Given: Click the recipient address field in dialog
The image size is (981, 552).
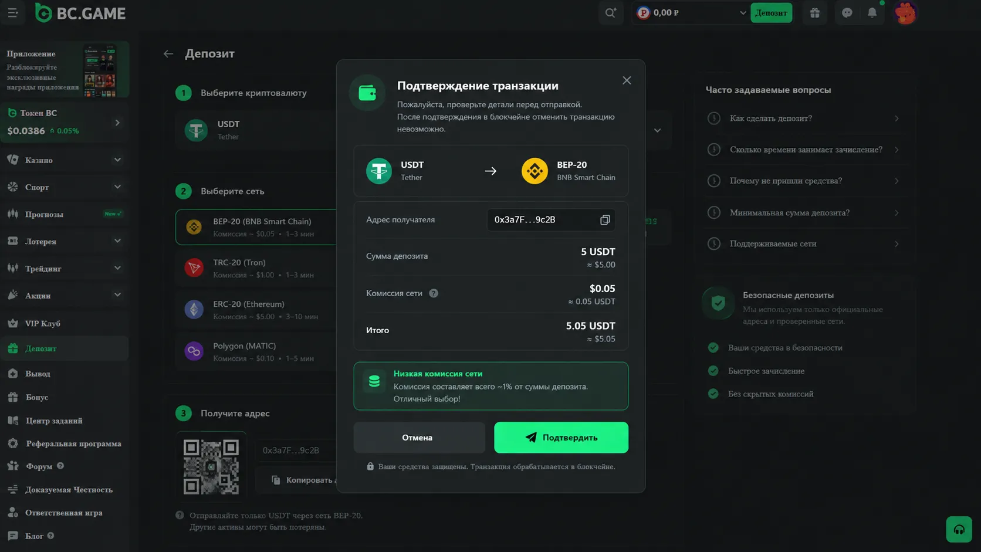Looking at the screenshot, I should coord(551,219).
